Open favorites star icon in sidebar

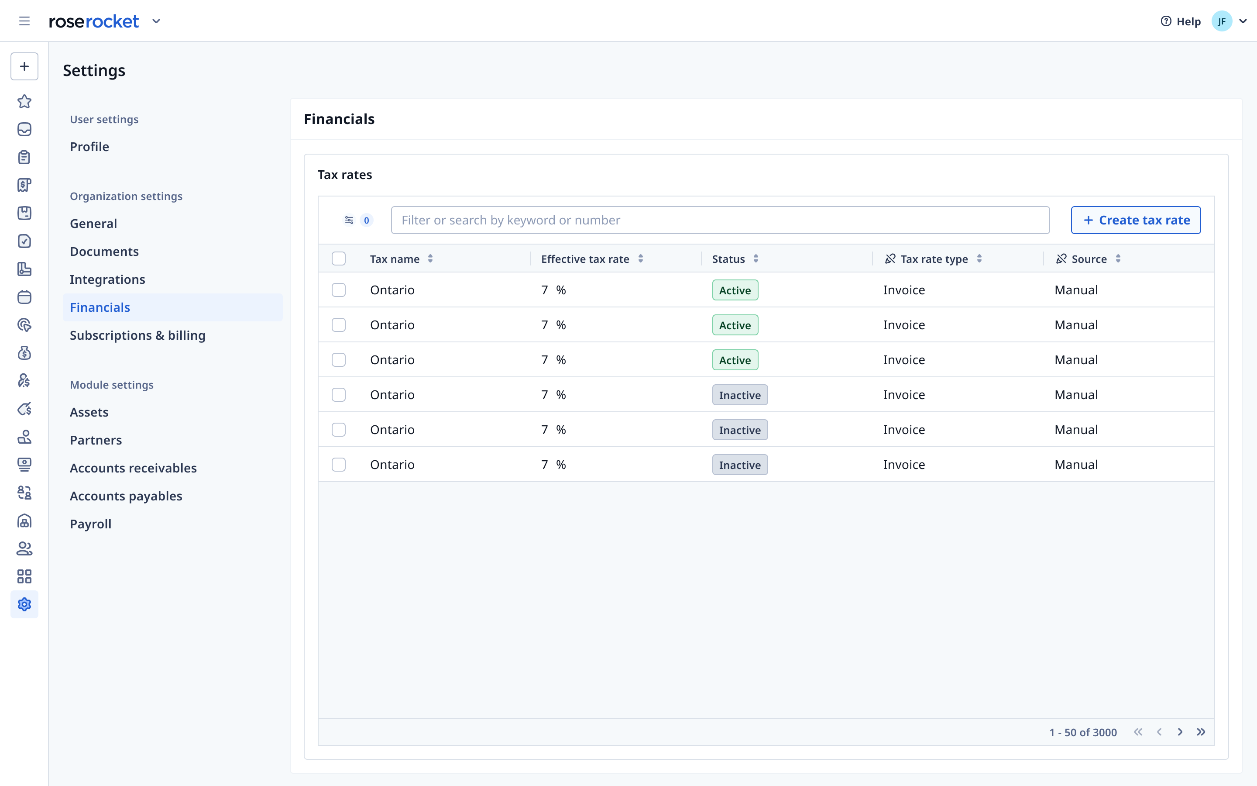pos(24,101)
